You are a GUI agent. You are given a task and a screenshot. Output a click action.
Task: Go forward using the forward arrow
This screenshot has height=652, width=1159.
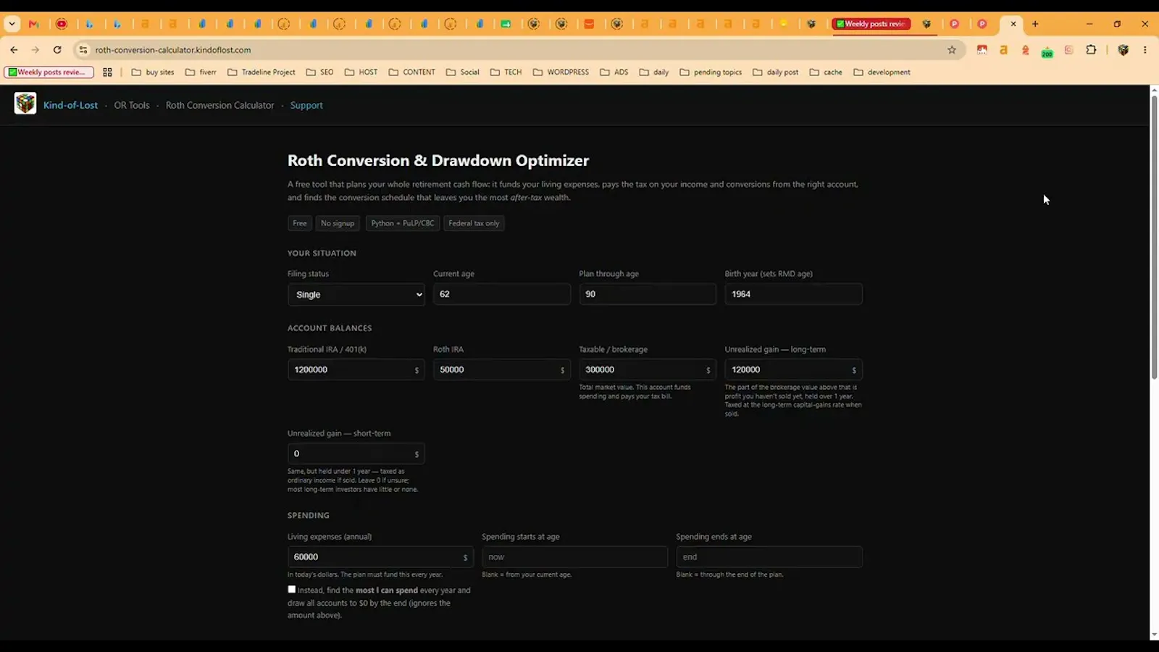pos(35,50)
